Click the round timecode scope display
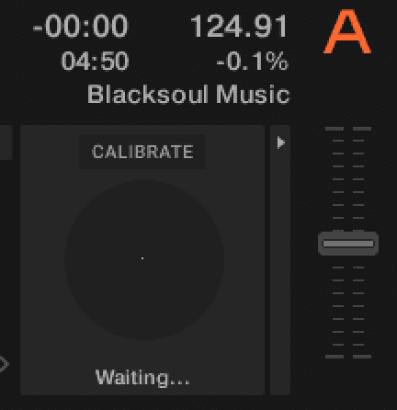 pos(144,260)
